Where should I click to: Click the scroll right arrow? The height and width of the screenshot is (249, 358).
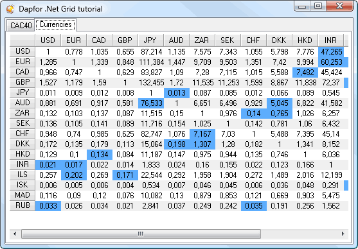[343, 234]
